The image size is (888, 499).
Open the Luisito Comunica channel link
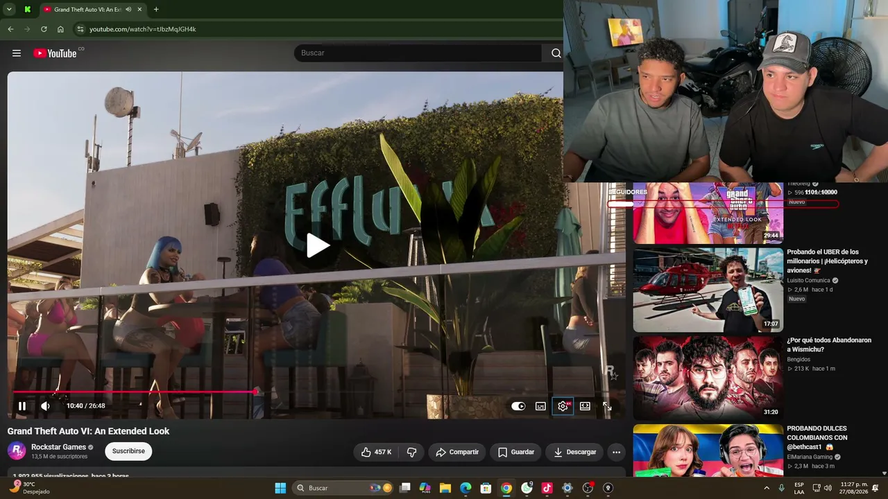point(808,281)
